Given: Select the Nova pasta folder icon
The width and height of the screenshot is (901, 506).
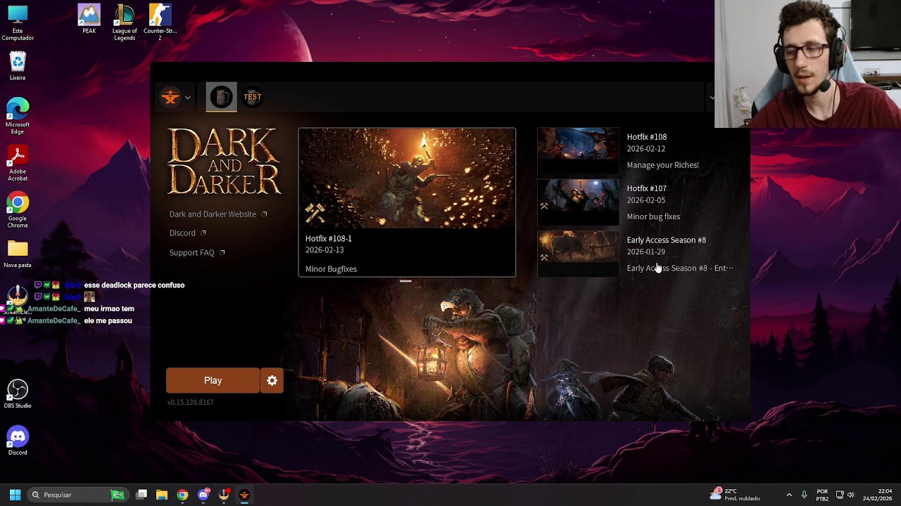Looking at the screenshot, I should (18, 254).
